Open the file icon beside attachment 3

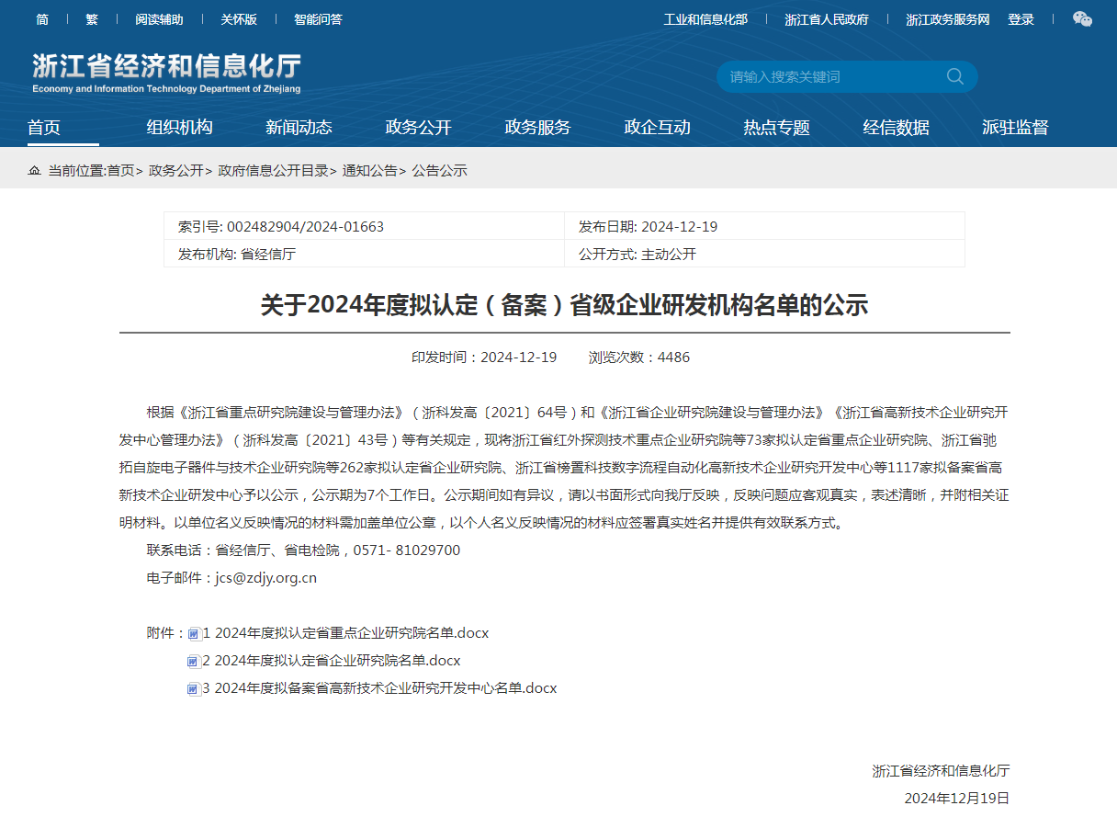(x=193, y=687)
